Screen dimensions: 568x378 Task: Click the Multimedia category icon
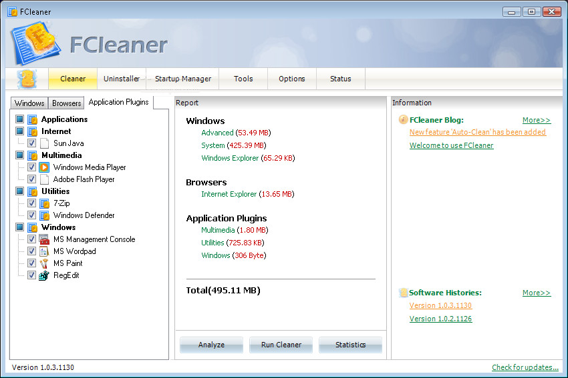coord(33,155)
